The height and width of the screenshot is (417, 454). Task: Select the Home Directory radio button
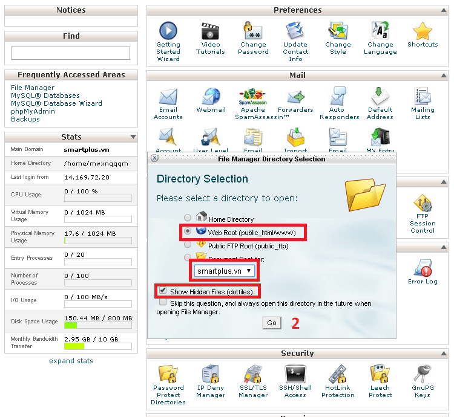(x=188, y=218)
